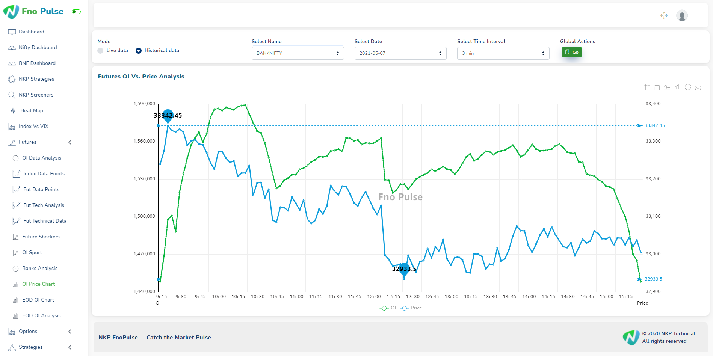Click the Fut Data Points icon
Screen dimensions: 713x356
point(16,190)
